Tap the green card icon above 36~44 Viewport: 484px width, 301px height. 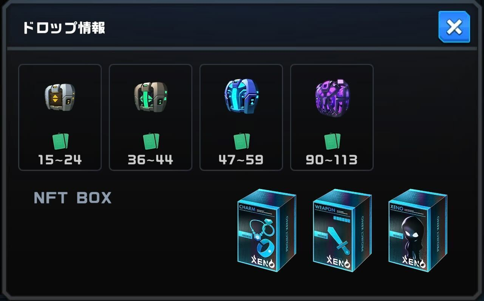coord(151,142)
